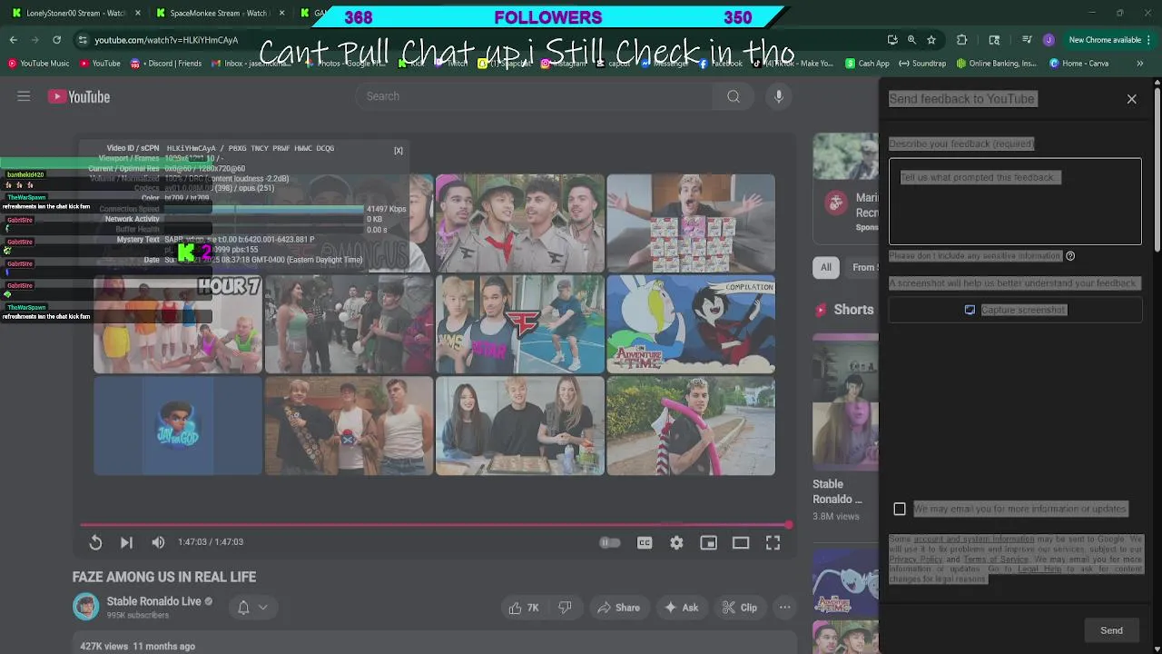Switch to the LonelyStoner00 Stream tab

[x=76, y=14]
